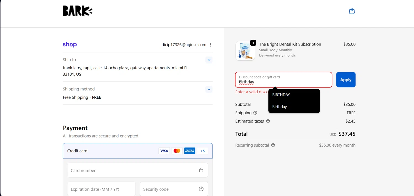Click the Payment heading
This screenshot has width=414, height=196.
[75, 128]
